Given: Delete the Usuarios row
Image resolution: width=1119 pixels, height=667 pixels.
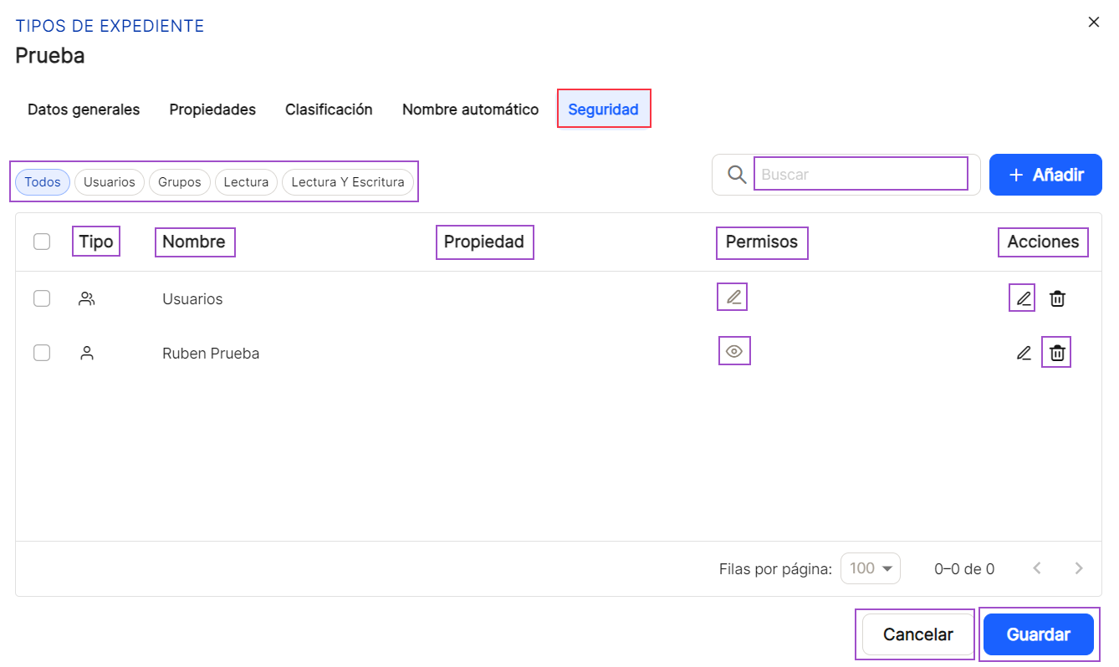Looking at the screenshot, I should [1057, 298].
